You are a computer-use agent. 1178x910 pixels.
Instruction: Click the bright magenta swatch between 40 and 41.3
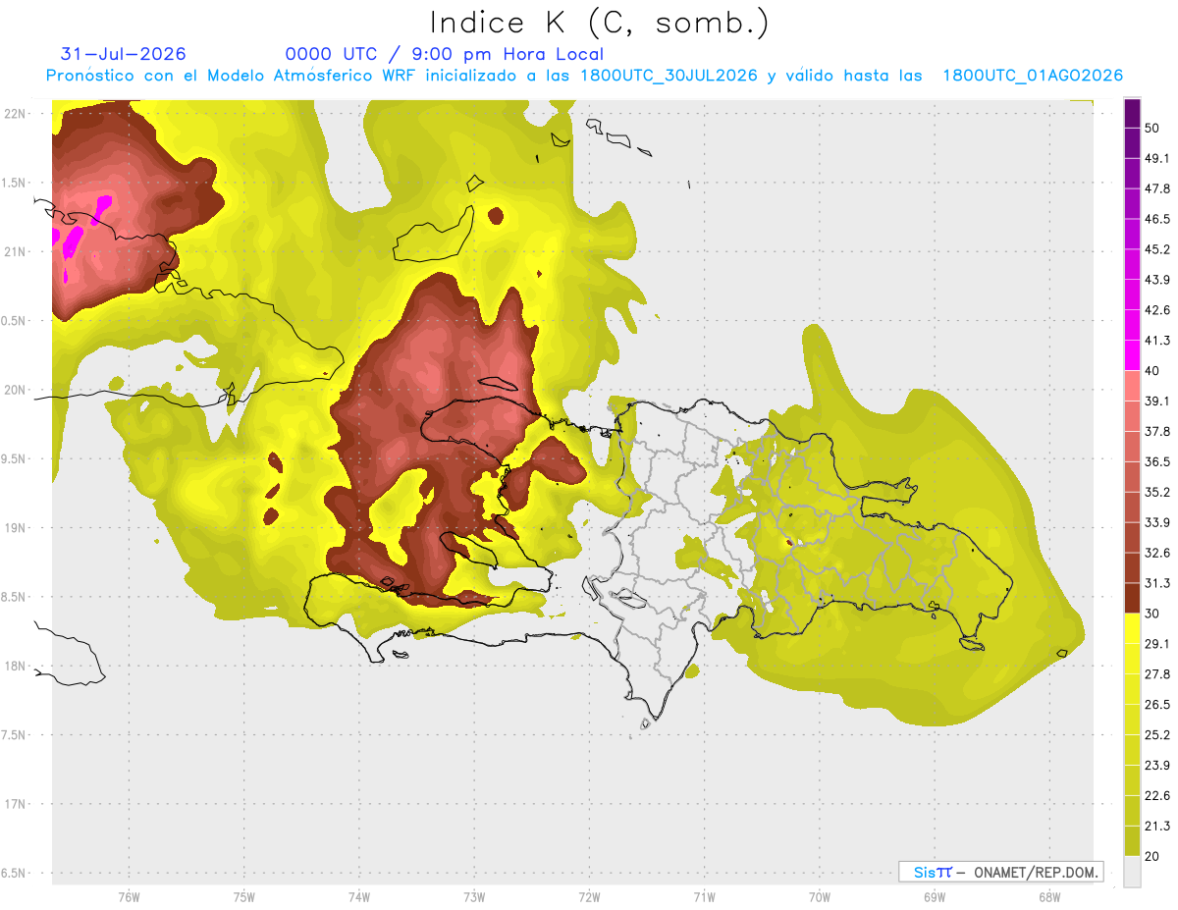tap(1132, 355)
